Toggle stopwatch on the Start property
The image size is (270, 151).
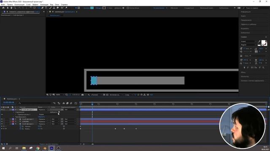point(21,126)
